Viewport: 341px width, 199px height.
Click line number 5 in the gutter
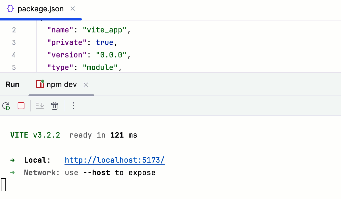point(14,67)
